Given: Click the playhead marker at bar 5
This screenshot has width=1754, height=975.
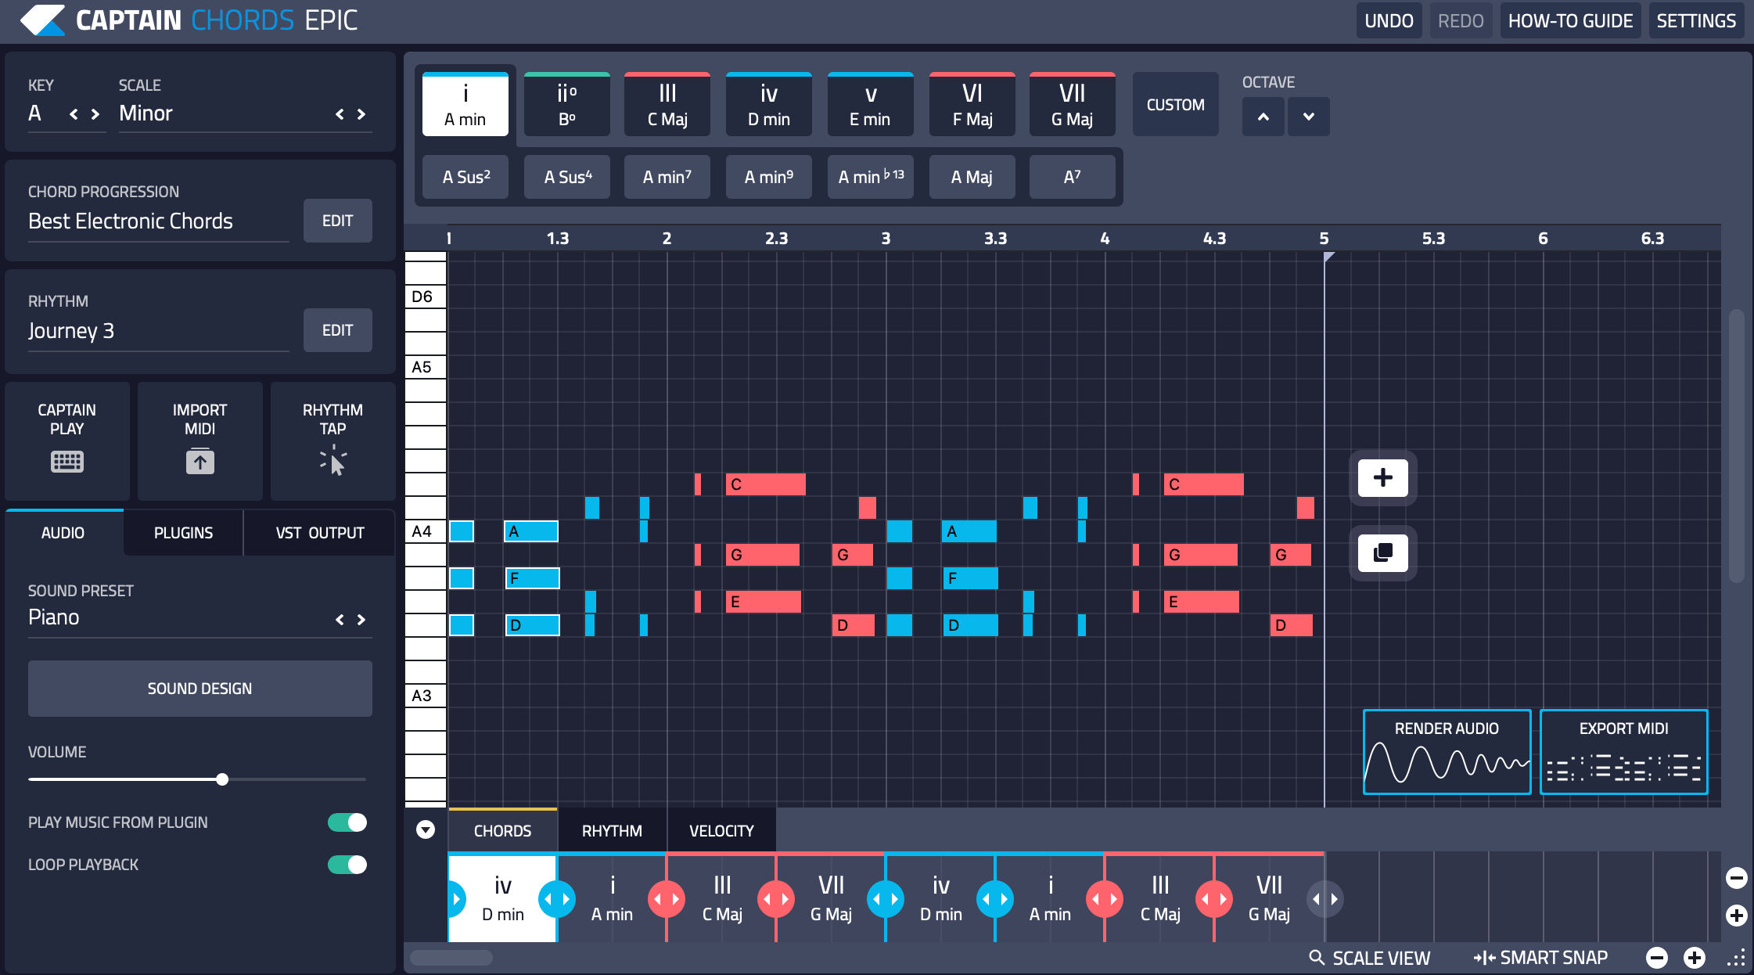Looking at the screenshot, I should point(1328,257).
